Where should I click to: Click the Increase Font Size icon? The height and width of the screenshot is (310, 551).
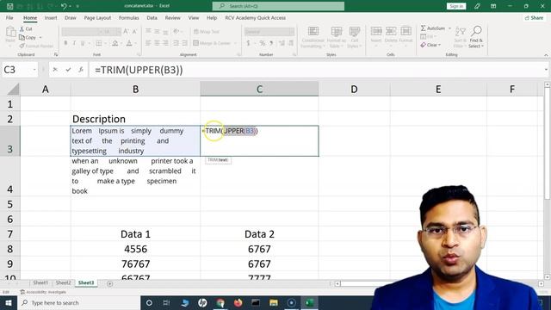[x=127, y=32]
